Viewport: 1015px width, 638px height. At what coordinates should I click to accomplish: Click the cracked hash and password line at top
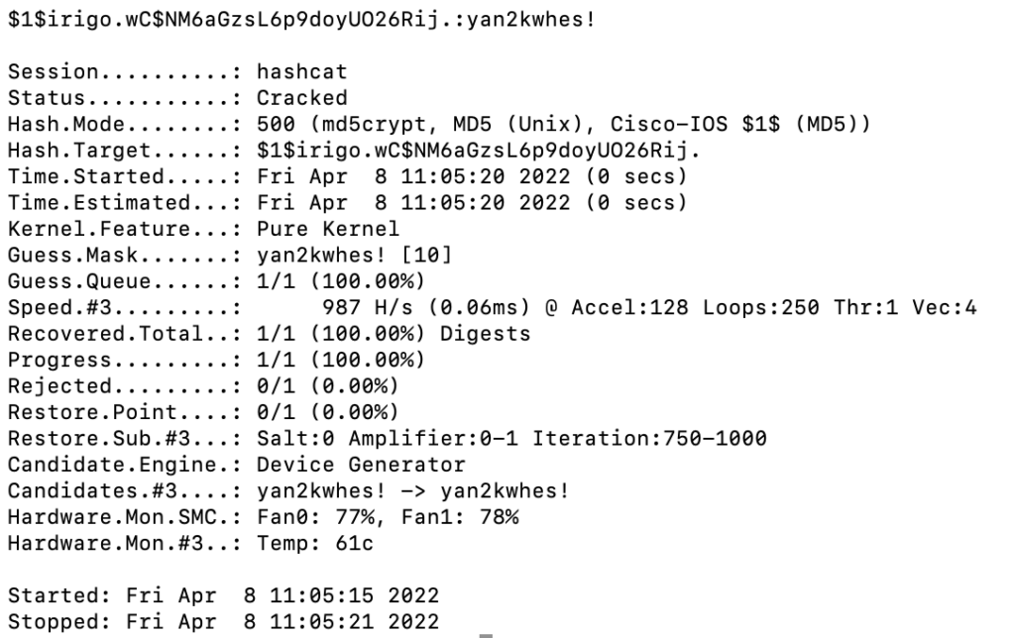301,19
